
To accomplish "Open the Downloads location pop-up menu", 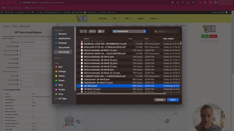I will click(x=129, y=31).
